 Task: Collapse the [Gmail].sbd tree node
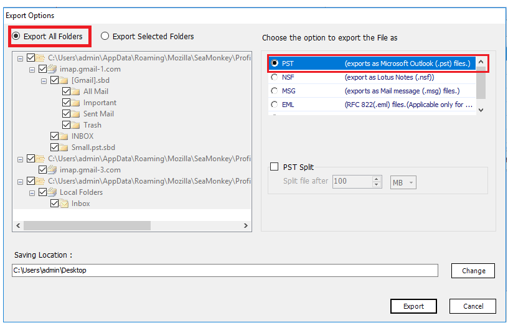(44, 81)
